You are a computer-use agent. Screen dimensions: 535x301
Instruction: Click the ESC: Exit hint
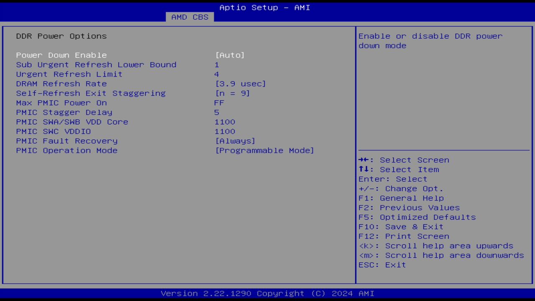[x=382, y=265]
